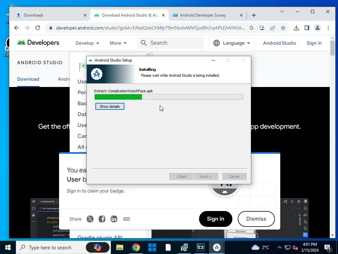Click the black Sign in button

216,219
